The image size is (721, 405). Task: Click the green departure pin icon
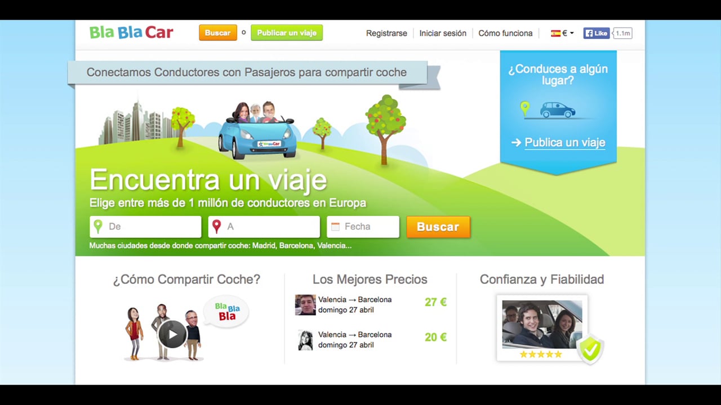pyautogui.click(x=98, y=226)
